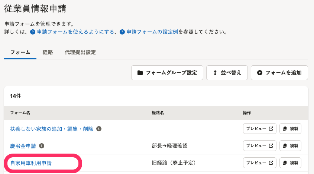Preview the 扶養しない家族 form
Image resolution: width=314 pixels, height=174 pixels.
(x=260, y=129)
